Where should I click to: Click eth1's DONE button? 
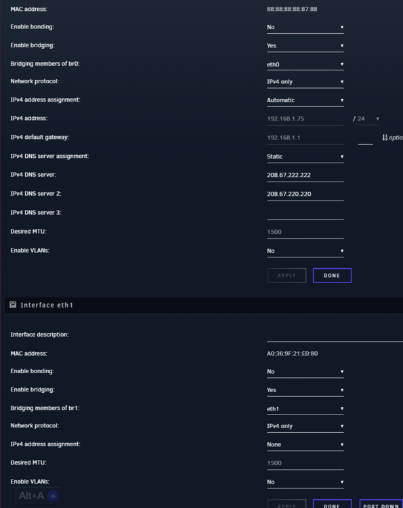tap(332, 504)
